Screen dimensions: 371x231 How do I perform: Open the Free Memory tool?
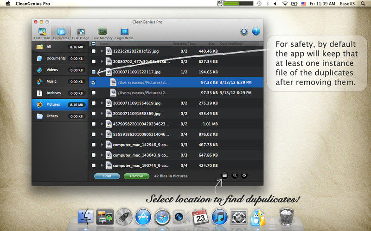pyautogui.click(x=102, y=34)
